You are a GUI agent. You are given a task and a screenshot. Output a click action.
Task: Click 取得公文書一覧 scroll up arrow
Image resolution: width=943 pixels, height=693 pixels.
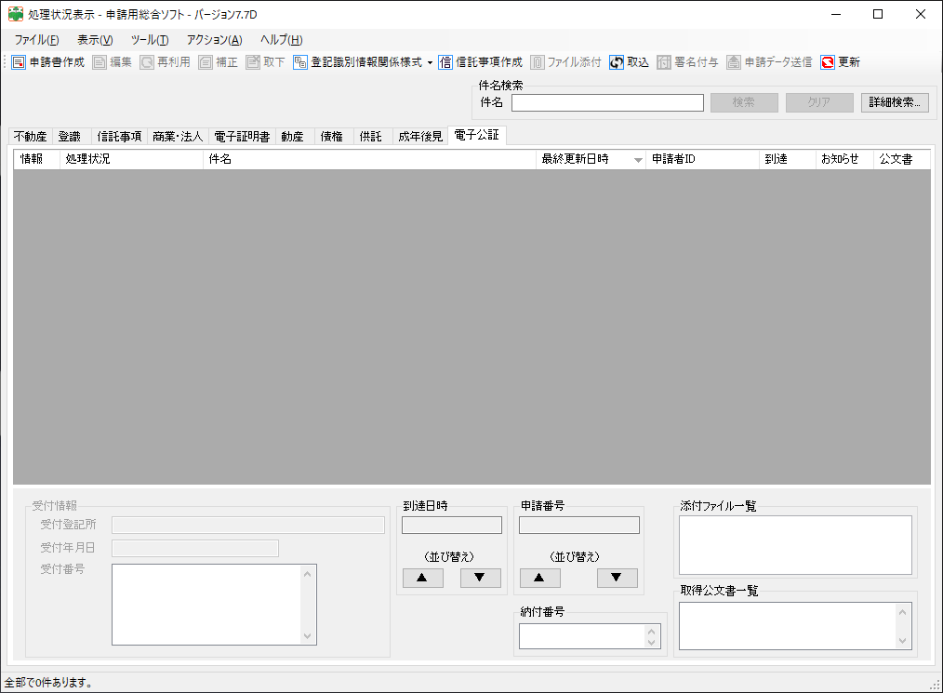pyautogui.click(x=902, y=612)
